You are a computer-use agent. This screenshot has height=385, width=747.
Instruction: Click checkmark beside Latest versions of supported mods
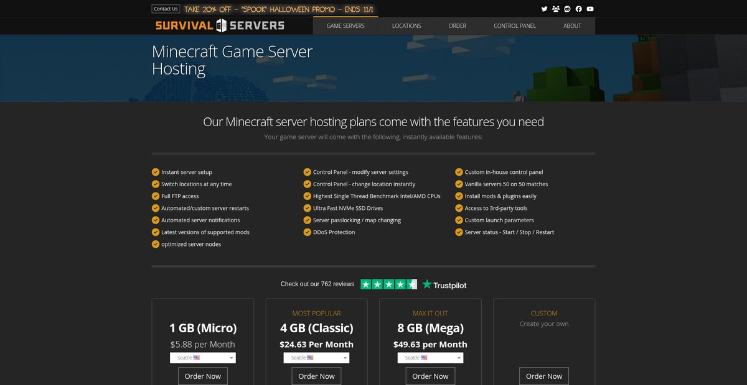tap(156, 232)
